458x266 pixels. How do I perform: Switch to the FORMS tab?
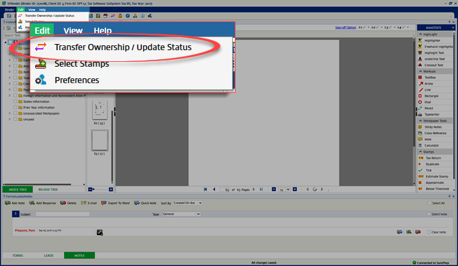pos(18,256)
